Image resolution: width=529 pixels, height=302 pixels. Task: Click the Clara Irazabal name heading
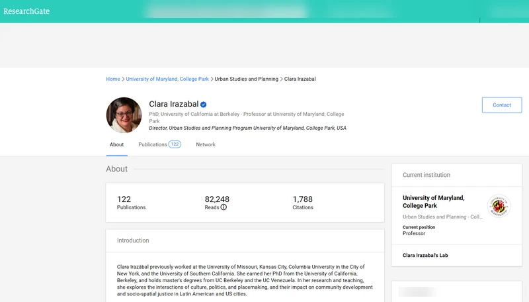(x=174, y=104)
